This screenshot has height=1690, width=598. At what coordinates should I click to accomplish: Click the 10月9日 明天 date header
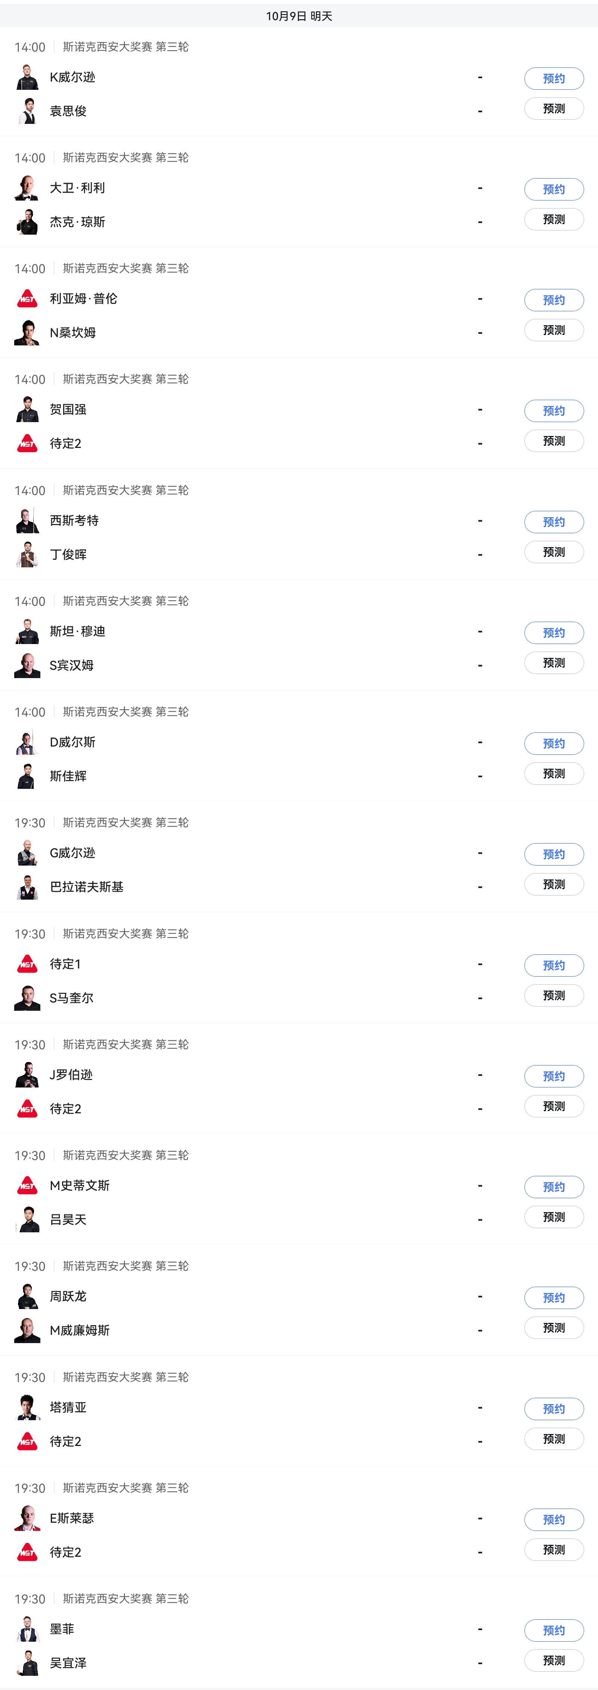tap(299, 16)
